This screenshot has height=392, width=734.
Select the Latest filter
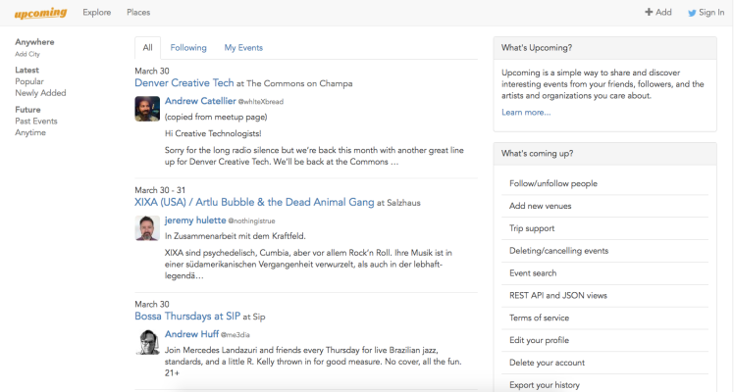(x=27, y=71)
